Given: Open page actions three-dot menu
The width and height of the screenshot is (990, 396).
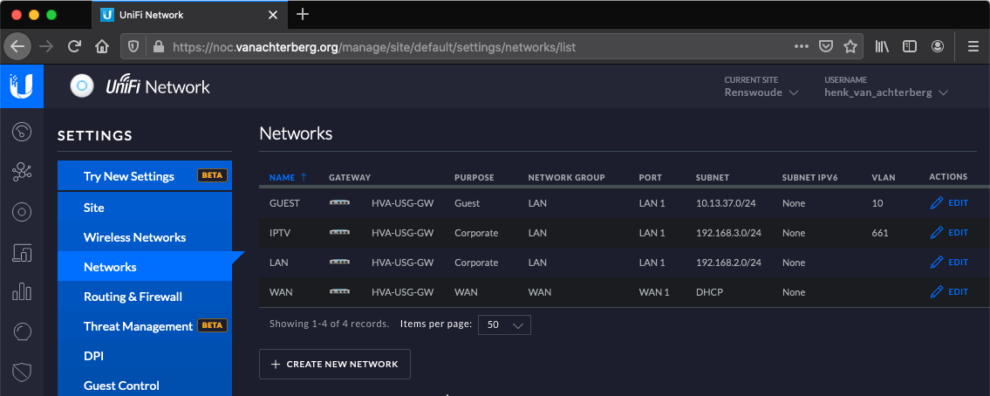Looking at the screenshot, I should [x=802, y=46].
